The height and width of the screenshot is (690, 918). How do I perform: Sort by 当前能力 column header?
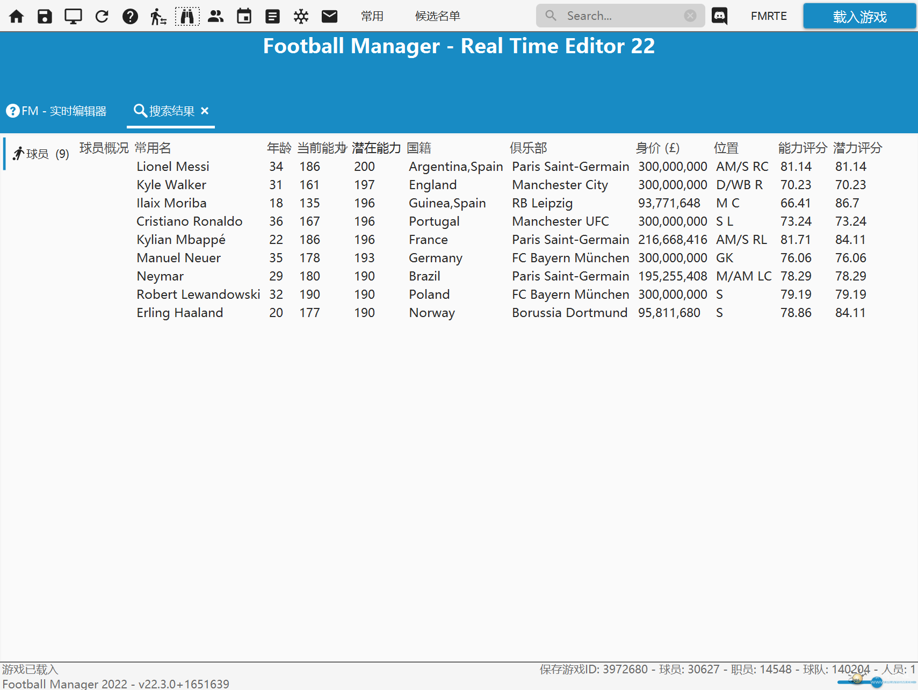[322, 148]
